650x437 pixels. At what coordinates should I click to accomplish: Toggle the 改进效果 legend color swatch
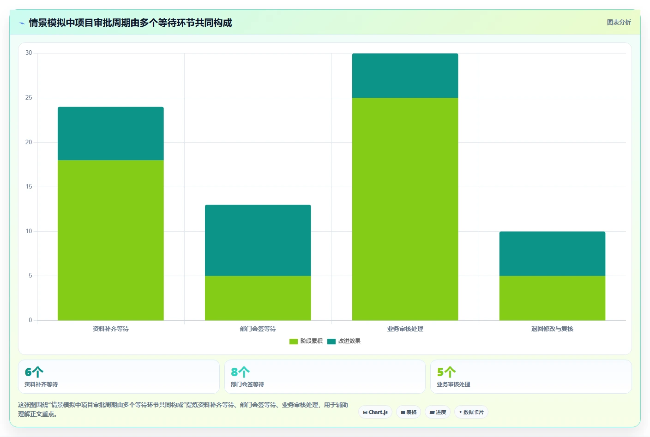pos(331,342)
